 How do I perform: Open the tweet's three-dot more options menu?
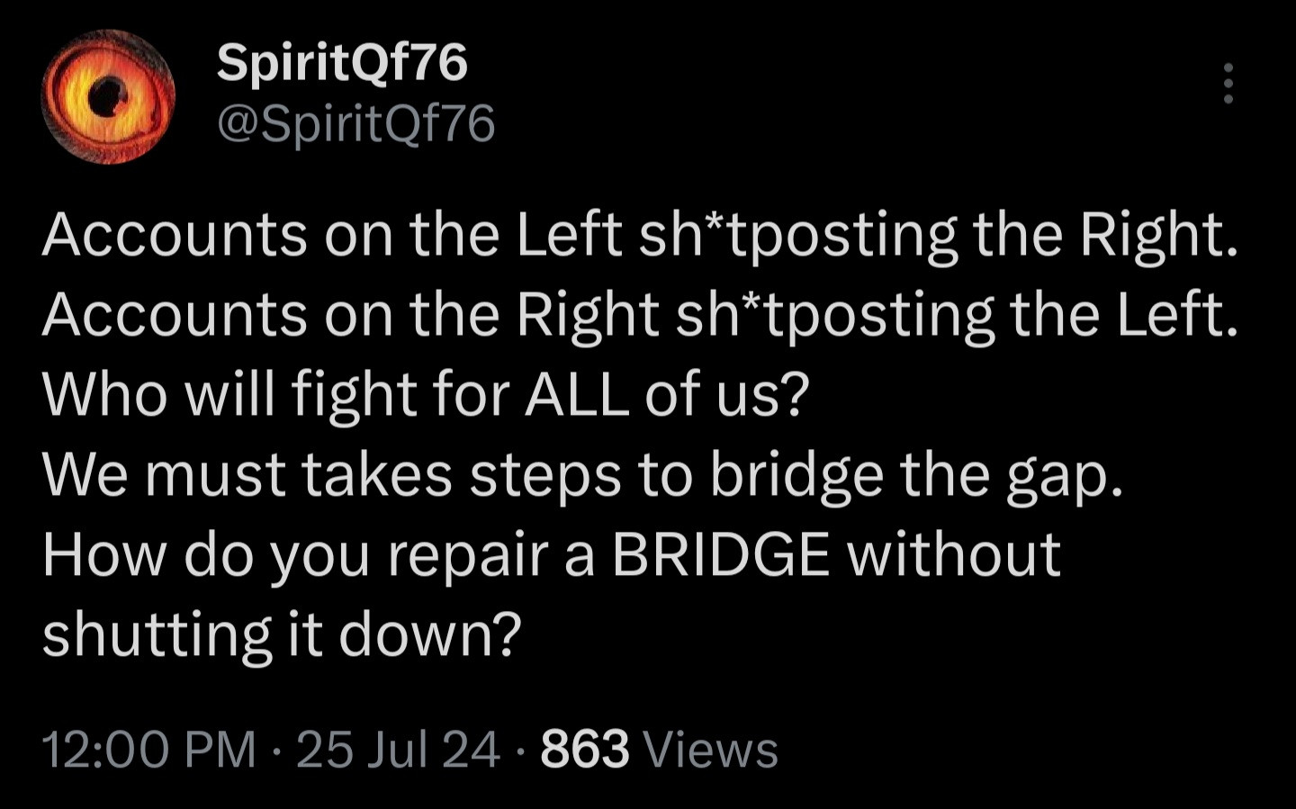tap(1228, 84)
